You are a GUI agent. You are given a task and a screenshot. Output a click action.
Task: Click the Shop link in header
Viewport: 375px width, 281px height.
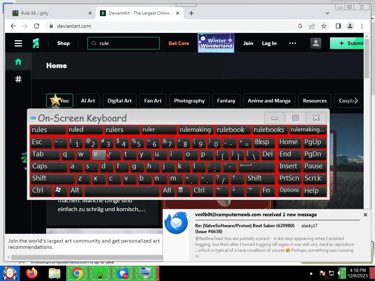tap(63, 43)
